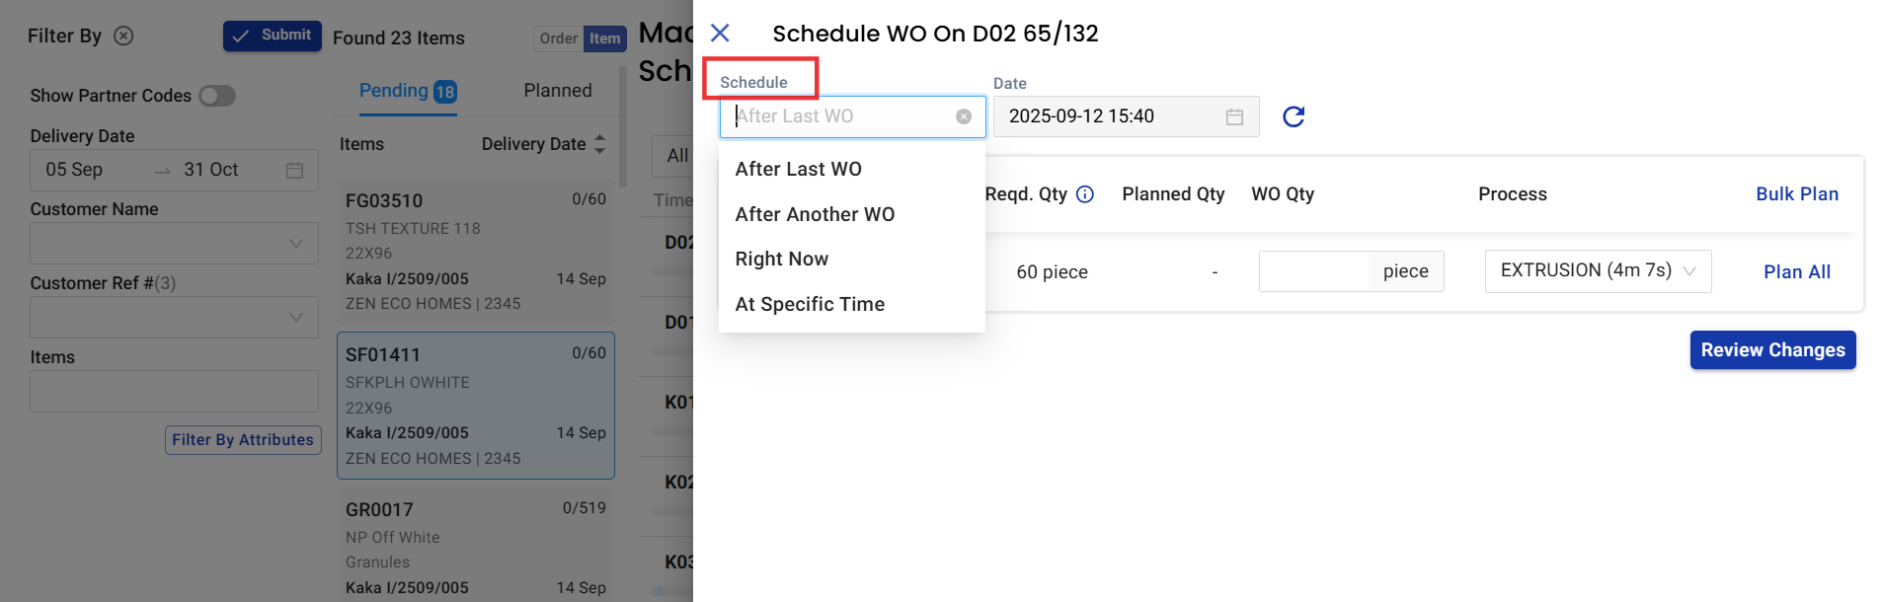
Task: Close the Schedule WO panel
Action: tap(720, 34)
